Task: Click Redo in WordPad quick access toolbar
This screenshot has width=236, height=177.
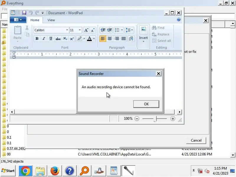Action: tap(37, 13)
